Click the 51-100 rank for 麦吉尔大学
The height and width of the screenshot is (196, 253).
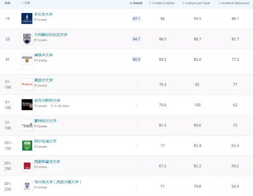(8, 84)
